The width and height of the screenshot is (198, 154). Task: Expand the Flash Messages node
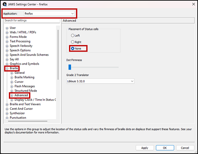12,86
